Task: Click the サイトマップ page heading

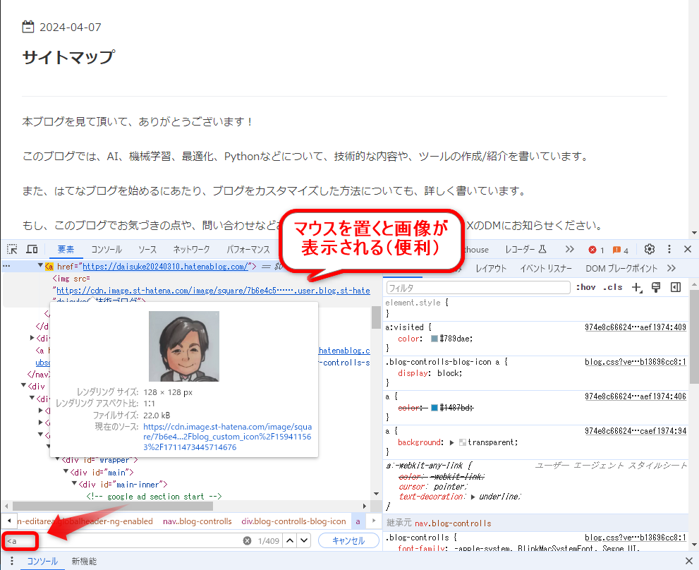Action: [68, 58]
